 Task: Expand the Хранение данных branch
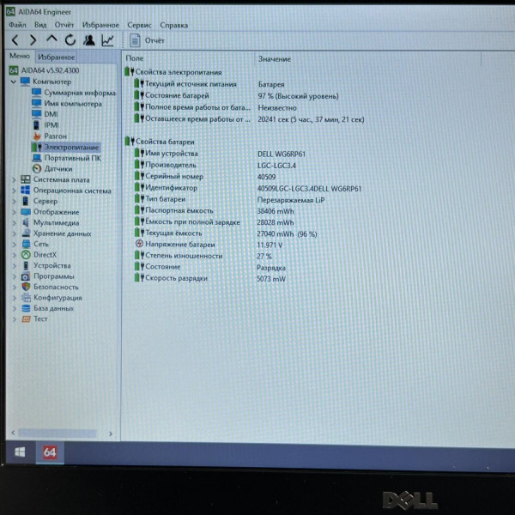(x=14, y=233)
